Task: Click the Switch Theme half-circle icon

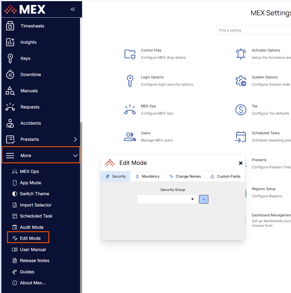Action: click(x=15, y=194)
